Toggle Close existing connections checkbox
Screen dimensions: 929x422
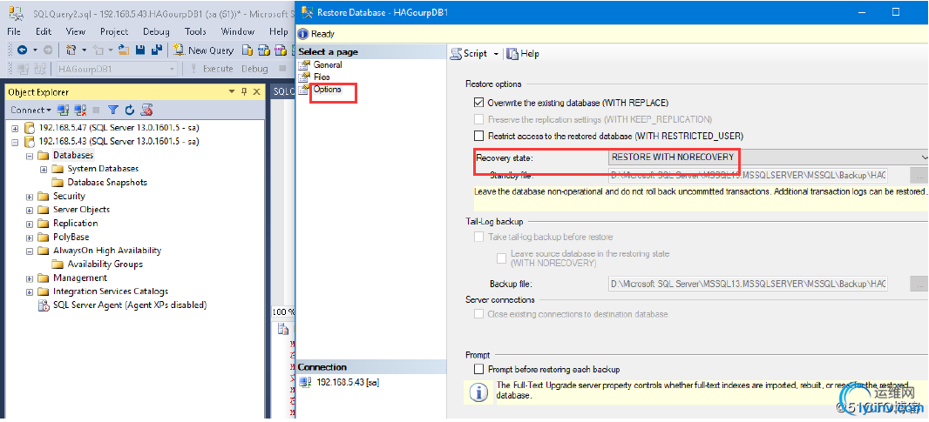(x=478, y=314)
